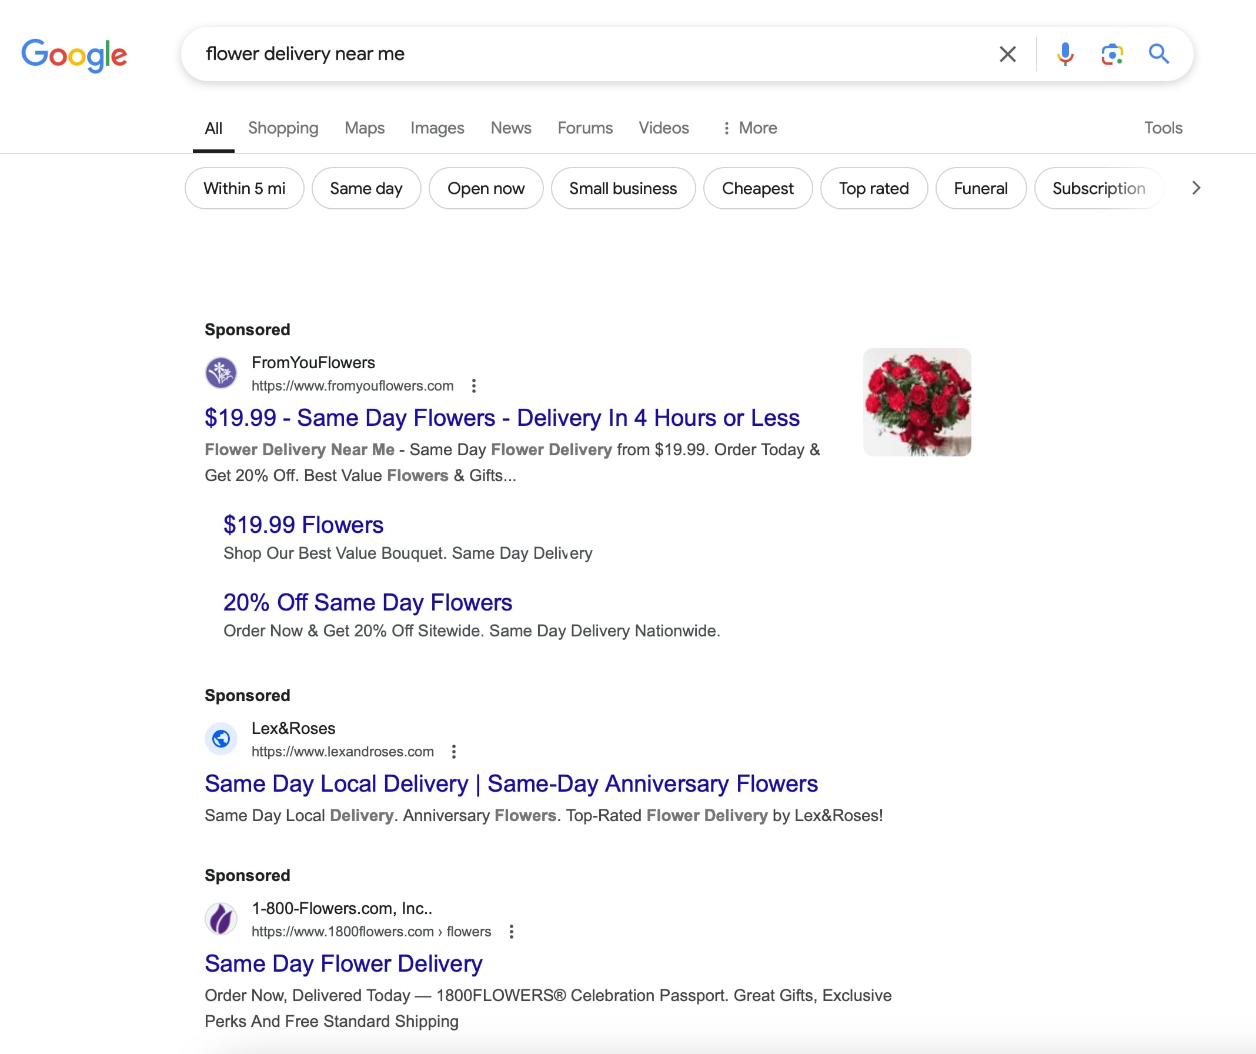The height and width of the screenshot is (1054, 1256).
Task: Open the FromYouFlowers ad options three-dot menu
Action: click(474, 386)
